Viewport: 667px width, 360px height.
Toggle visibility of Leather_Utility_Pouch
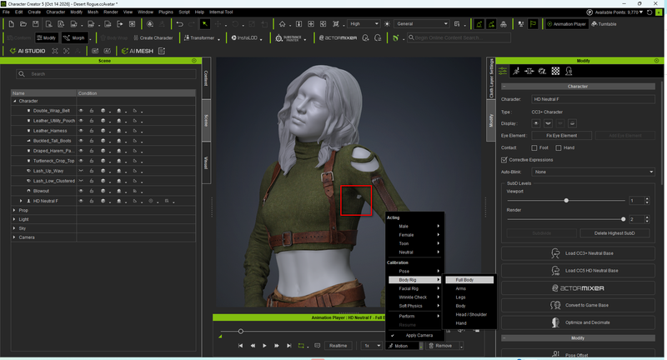point(81,121)
